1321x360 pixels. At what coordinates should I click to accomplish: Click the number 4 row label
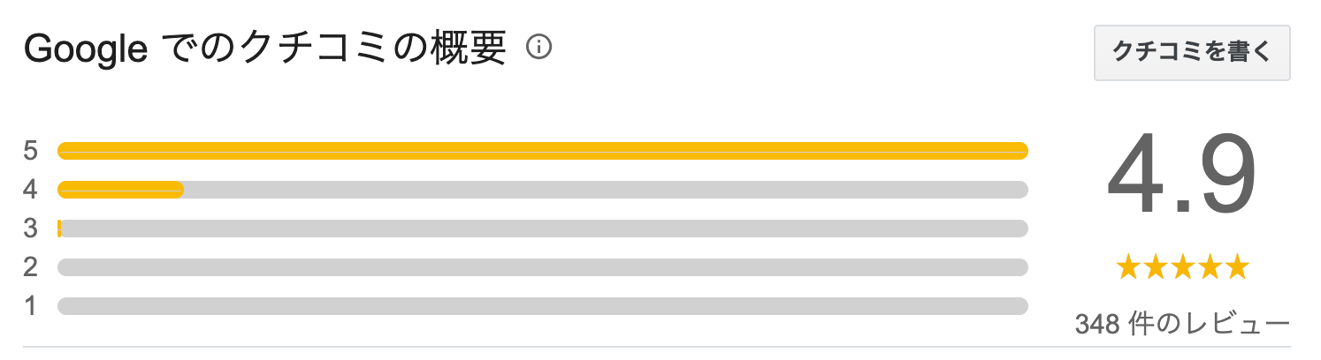pos(31,190)
